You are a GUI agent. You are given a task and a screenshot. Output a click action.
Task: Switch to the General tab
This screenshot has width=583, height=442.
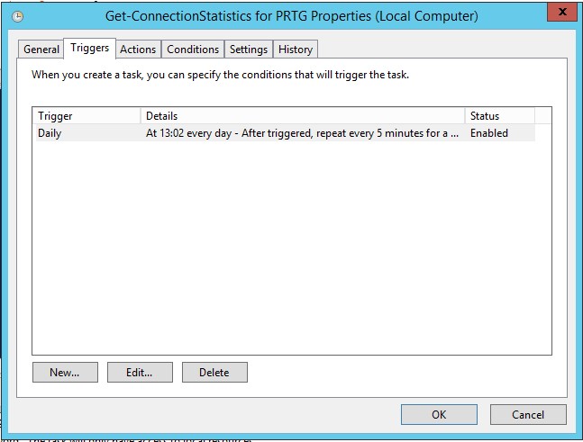41,50
